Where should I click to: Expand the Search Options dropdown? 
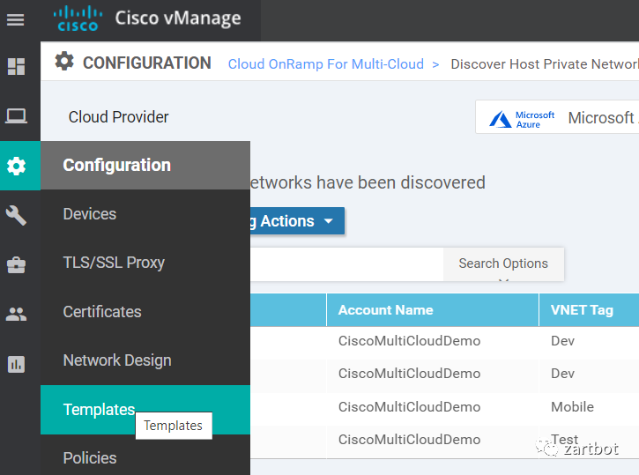(503, 263)
